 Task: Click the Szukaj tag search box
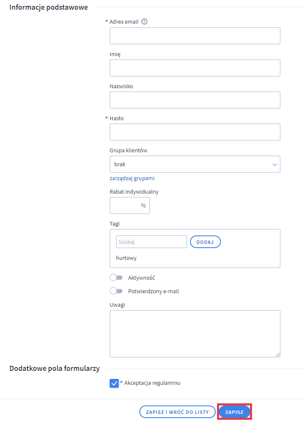pyautogui.click(x=151, y=242)
